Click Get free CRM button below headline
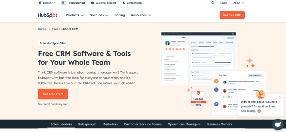The width and height of the screenshot is (286, 132). (53, 94)
